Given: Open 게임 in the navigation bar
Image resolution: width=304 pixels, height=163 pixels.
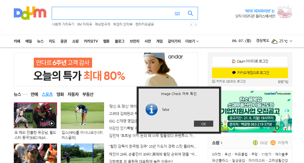Looking at the screenshot, I should coord(159,41).
